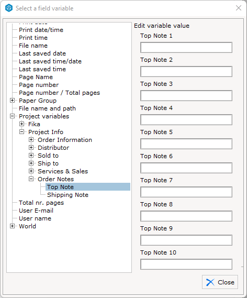Expand the Ship to node
247x298 pixels.
pyautogui.click(x=31, y=163)
